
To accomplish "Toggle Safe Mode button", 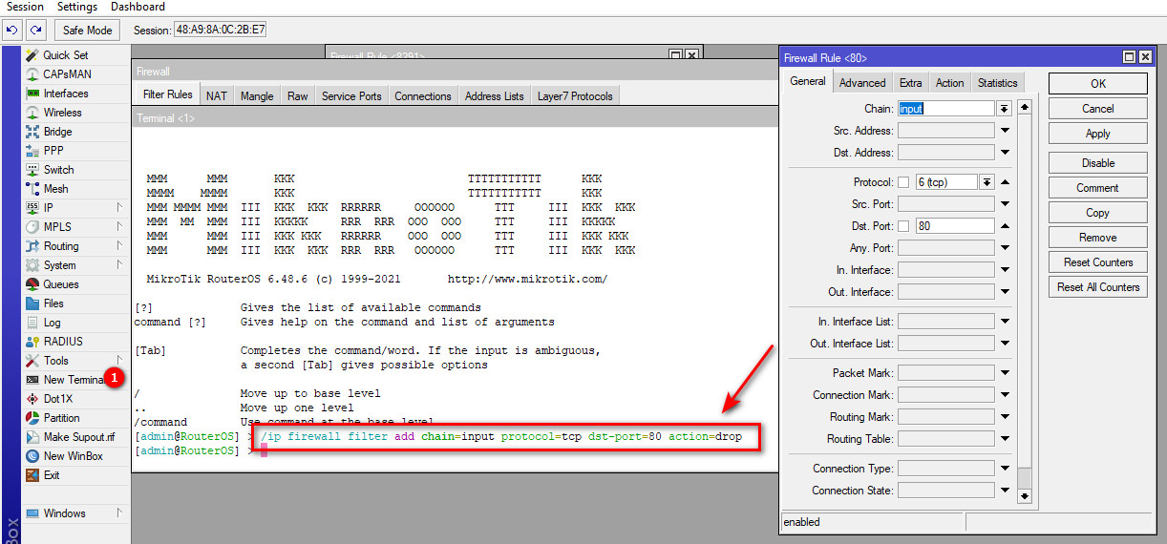I will coord(88,31).
